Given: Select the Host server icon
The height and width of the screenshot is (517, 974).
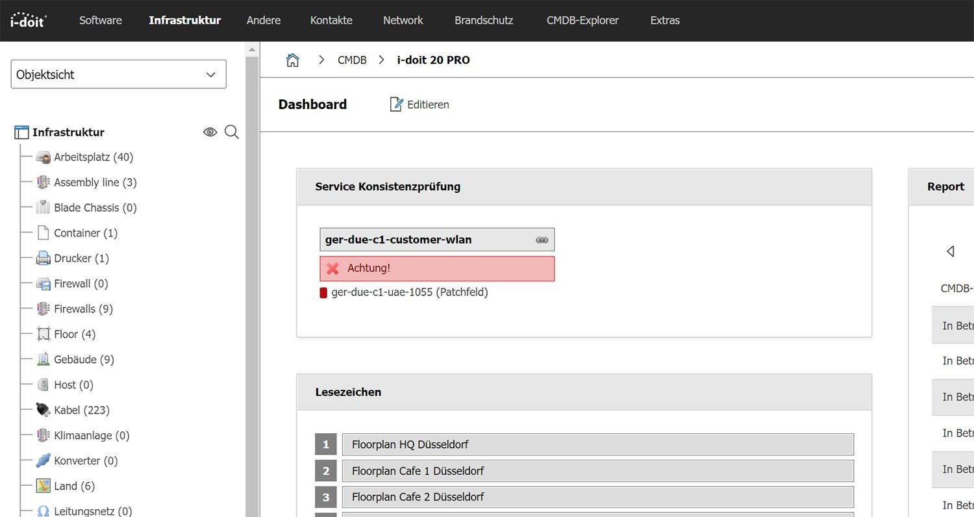Looking at the screenshot, I should pyautogui.click(x=44, y=385).
